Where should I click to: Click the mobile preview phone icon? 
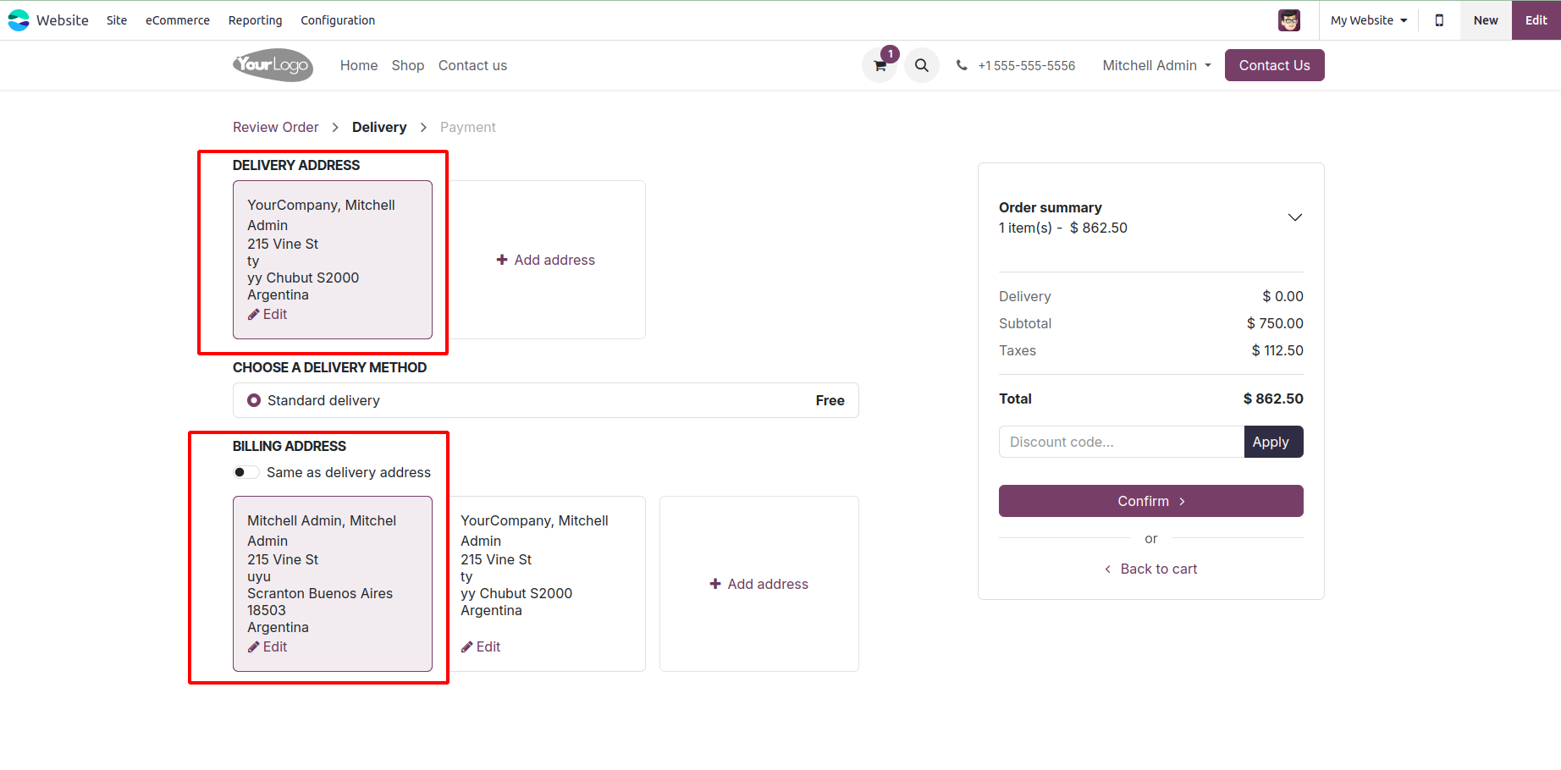tap(1439, 20)
